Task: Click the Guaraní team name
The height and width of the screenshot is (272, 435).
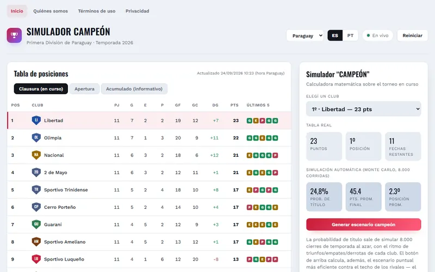Action: [x=53, y=225]
